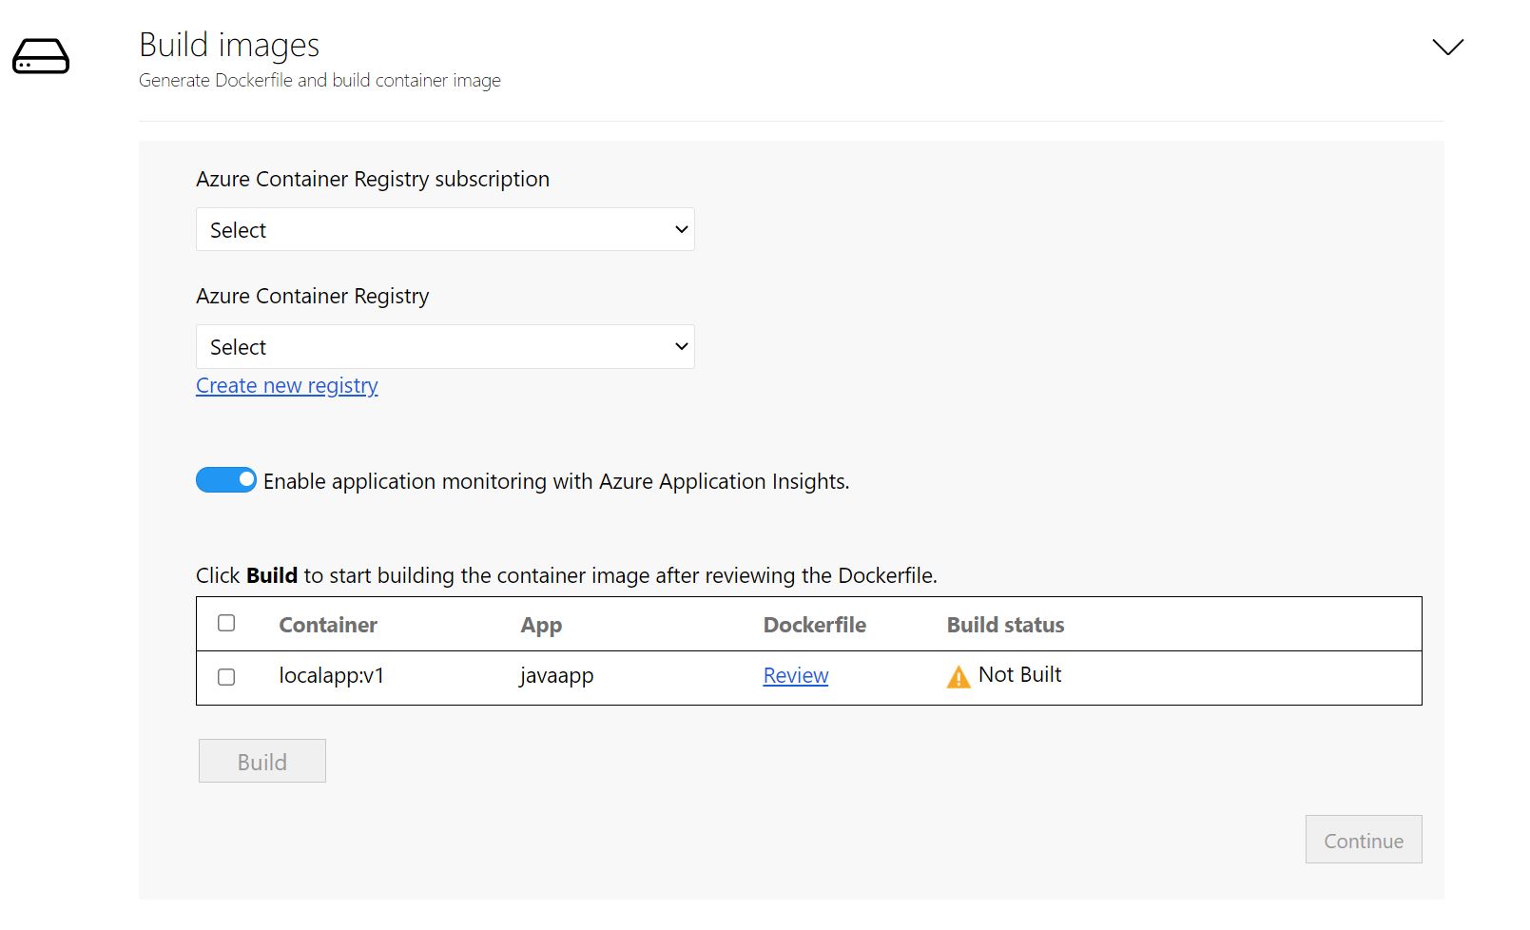This screenshot has height=930, width=1530.
Task: Check the header checkbox to select all containers
Action: 226,623
